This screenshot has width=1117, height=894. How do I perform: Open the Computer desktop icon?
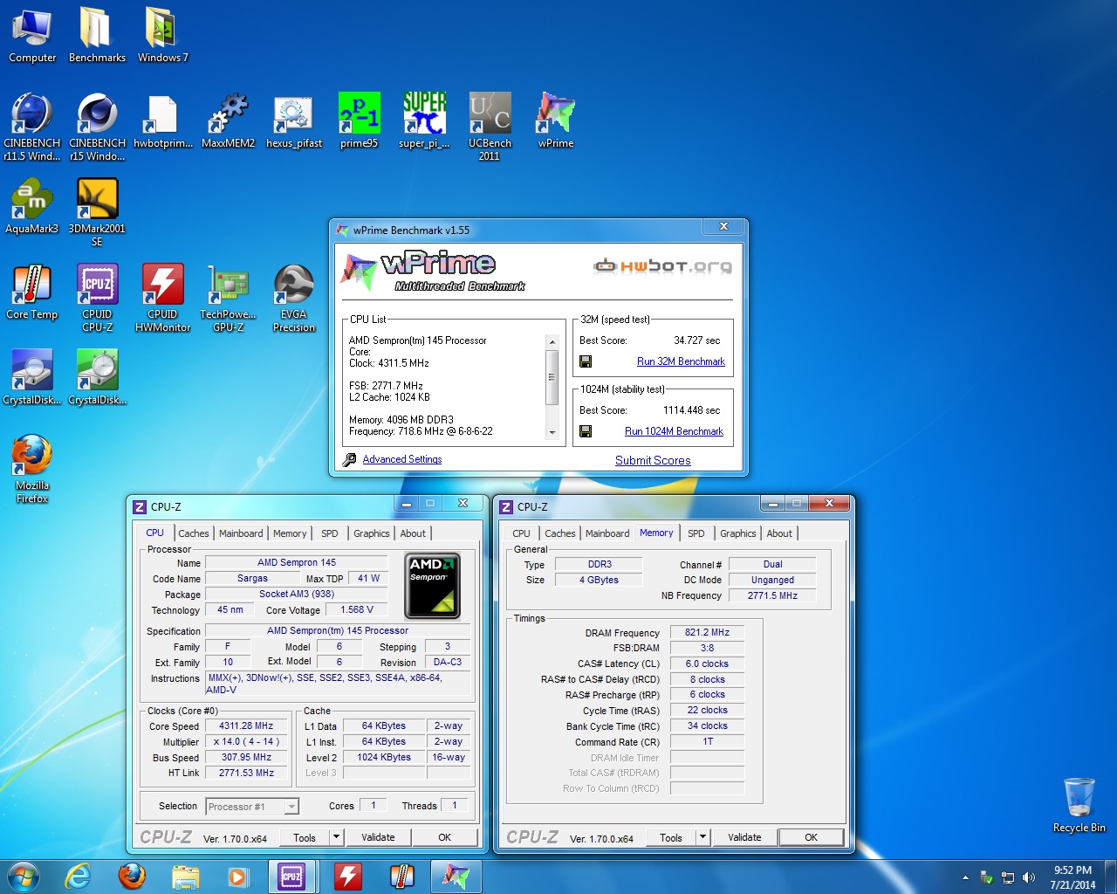click(32, 36)
